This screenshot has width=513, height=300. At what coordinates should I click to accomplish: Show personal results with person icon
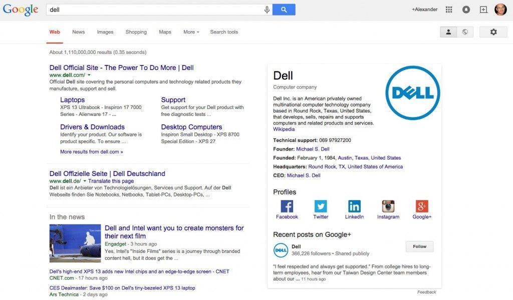pyautogui.click(x=448, y=31)
